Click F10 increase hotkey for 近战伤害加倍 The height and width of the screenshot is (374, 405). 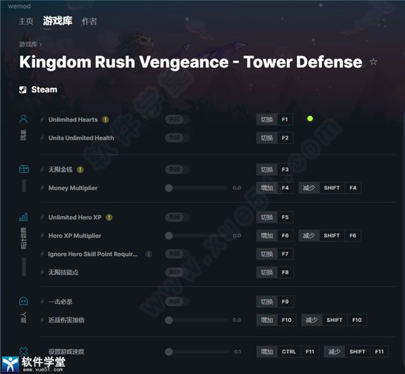point(276,320)
